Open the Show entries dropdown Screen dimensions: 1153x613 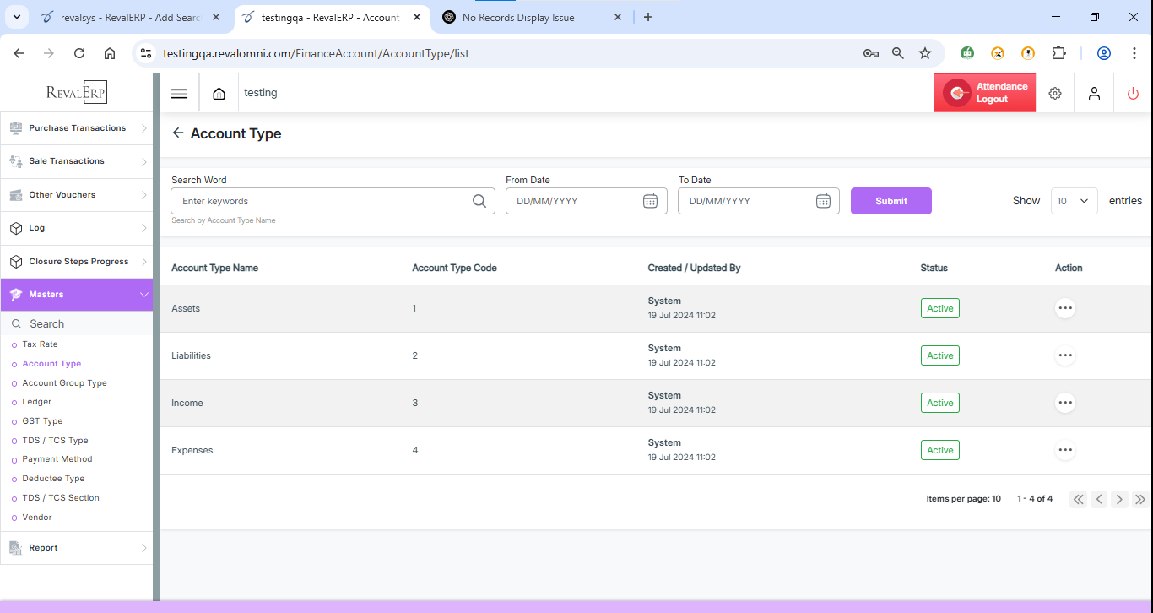tap(1074, 201)
